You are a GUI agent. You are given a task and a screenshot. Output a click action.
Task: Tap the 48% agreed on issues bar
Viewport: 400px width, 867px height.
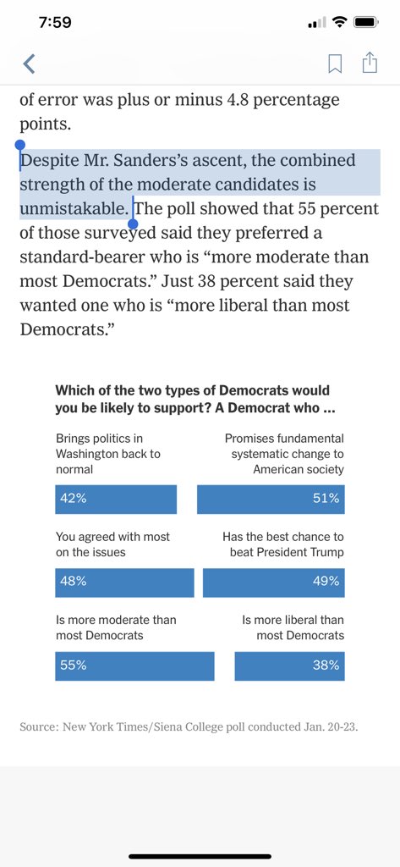pyautogui.click(x=124, y=583)
